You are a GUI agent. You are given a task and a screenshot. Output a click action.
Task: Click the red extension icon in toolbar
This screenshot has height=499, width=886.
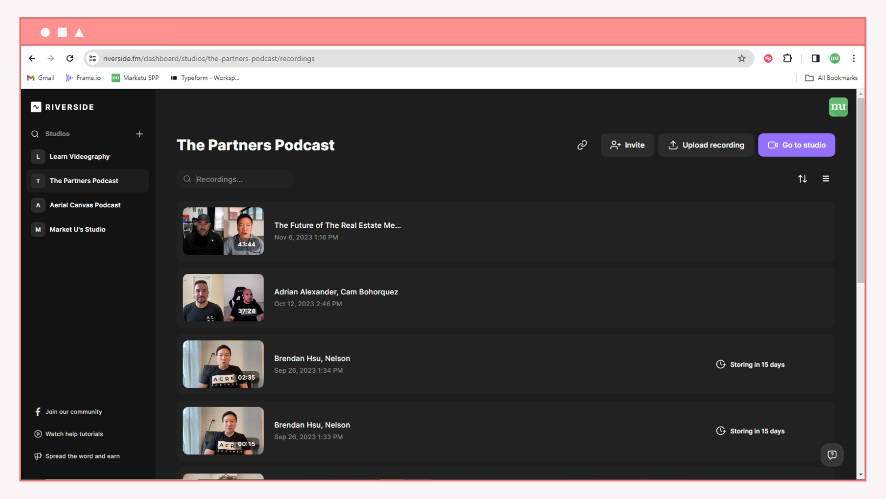768,58
